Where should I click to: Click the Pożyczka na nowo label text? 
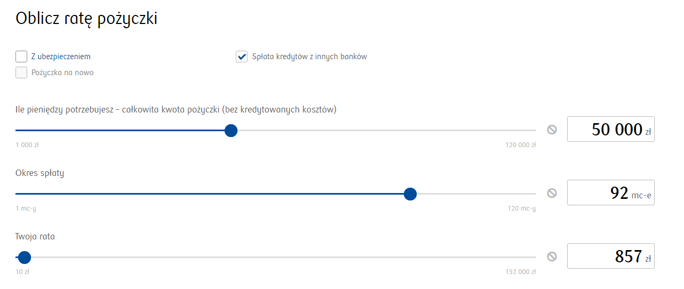point(62,73)
